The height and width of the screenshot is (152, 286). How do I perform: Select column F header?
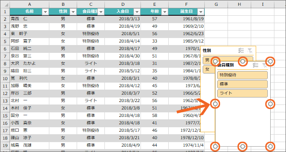[187, 5]
